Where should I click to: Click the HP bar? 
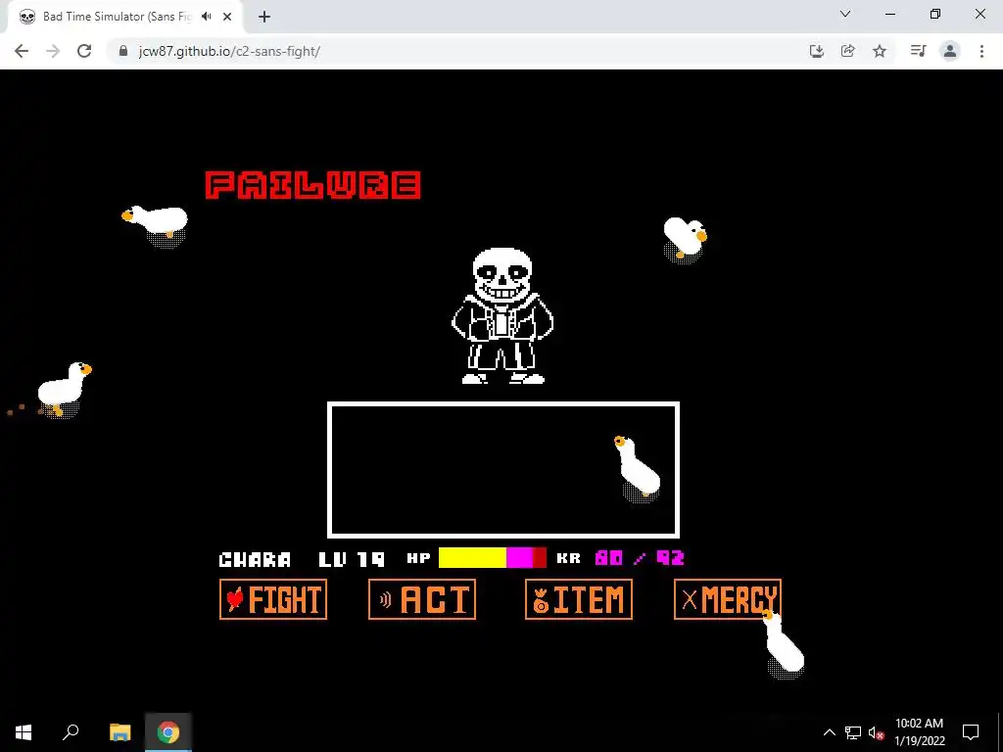pos(493,557)
